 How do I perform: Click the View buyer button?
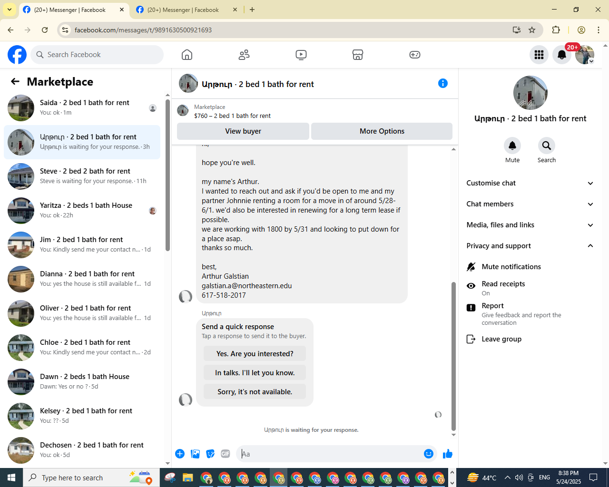click(x=243, y=131)
